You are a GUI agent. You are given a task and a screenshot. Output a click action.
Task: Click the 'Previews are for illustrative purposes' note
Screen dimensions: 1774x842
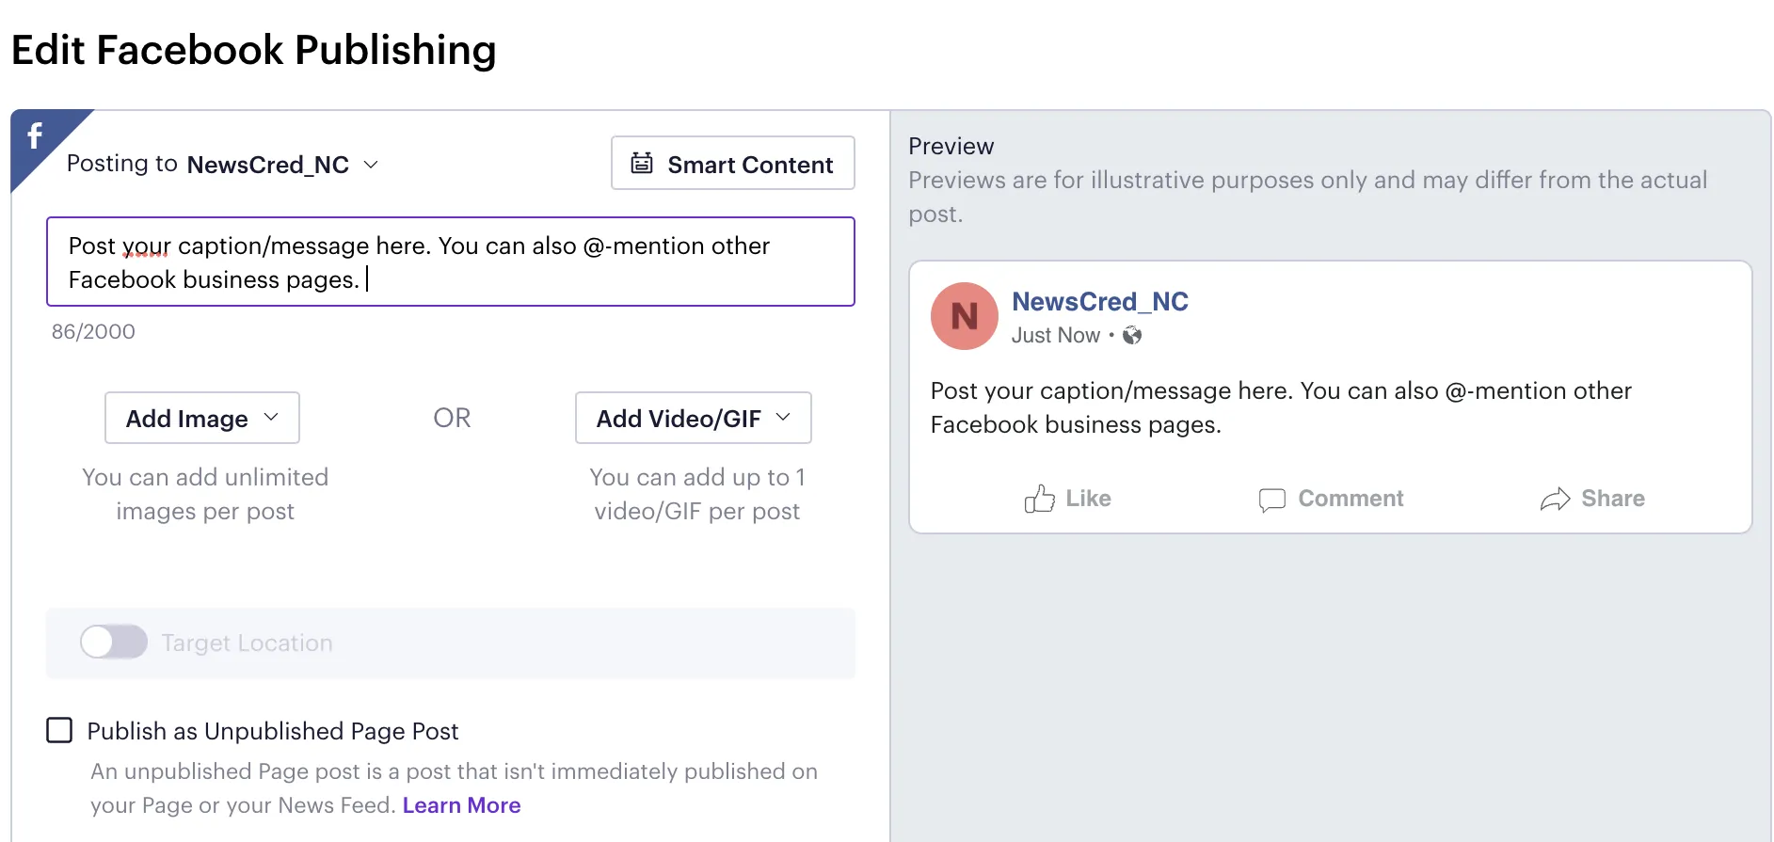[x=1307, y=197]
